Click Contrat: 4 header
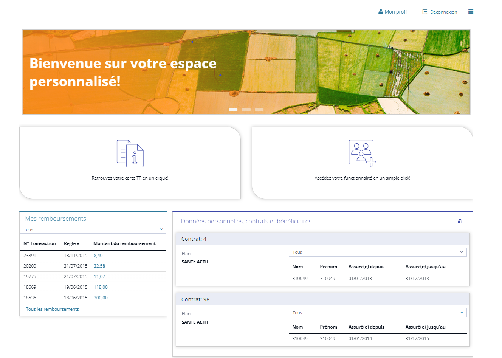 (323, 239)
